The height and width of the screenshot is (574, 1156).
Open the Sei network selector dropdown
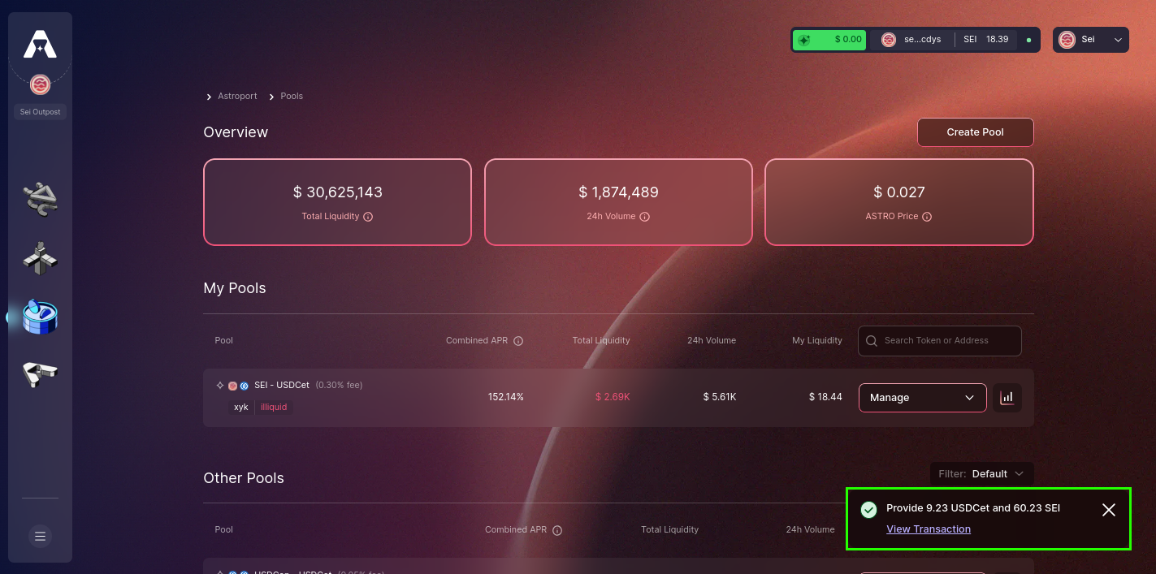(1091, 40)
